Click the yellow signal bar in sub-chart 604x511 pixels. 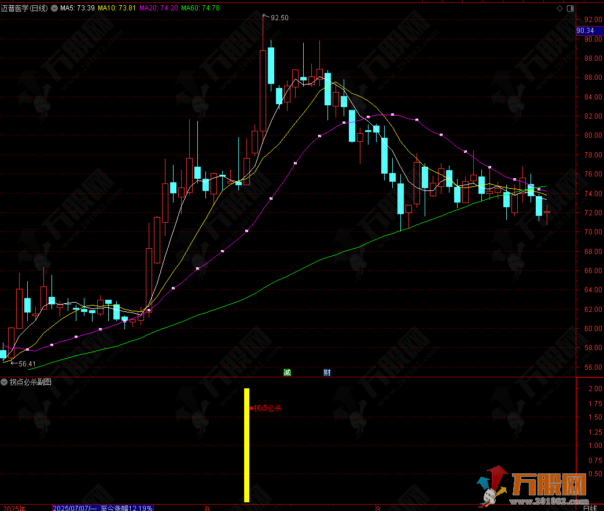(247, 444)
